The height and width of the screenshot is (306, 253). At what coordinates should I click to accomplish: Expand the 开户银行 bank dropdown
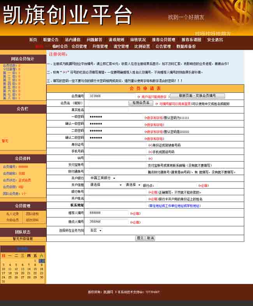(102, 178)
